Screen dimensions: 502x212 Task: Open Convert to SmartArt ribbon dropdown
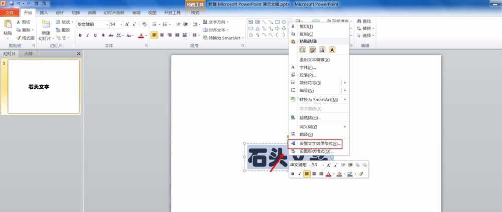point(223,38)
